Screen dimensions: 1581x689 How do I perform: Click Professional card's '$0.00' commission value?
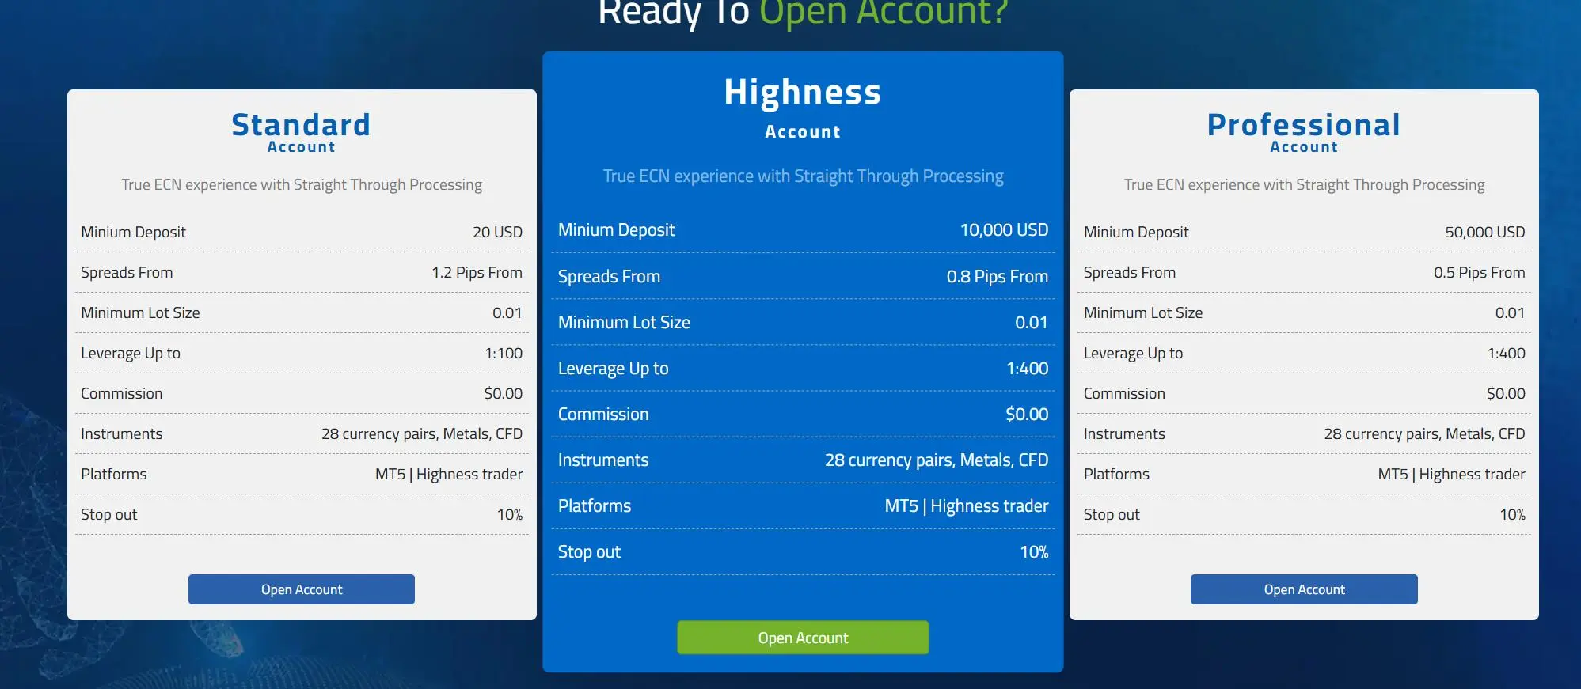pyautogui.click(x=1506, y=393)
